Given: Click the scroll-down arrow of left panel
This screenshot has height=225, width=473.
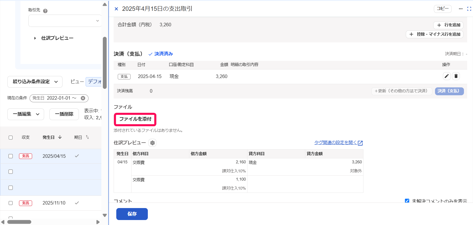Looking at the screenshot, I should coord(105,215).
